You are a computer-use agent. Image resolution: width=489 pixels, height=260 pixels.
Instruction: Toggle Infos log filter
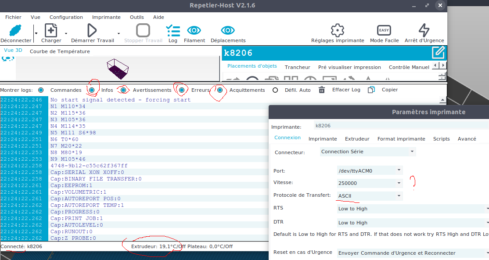pos(92,90)
